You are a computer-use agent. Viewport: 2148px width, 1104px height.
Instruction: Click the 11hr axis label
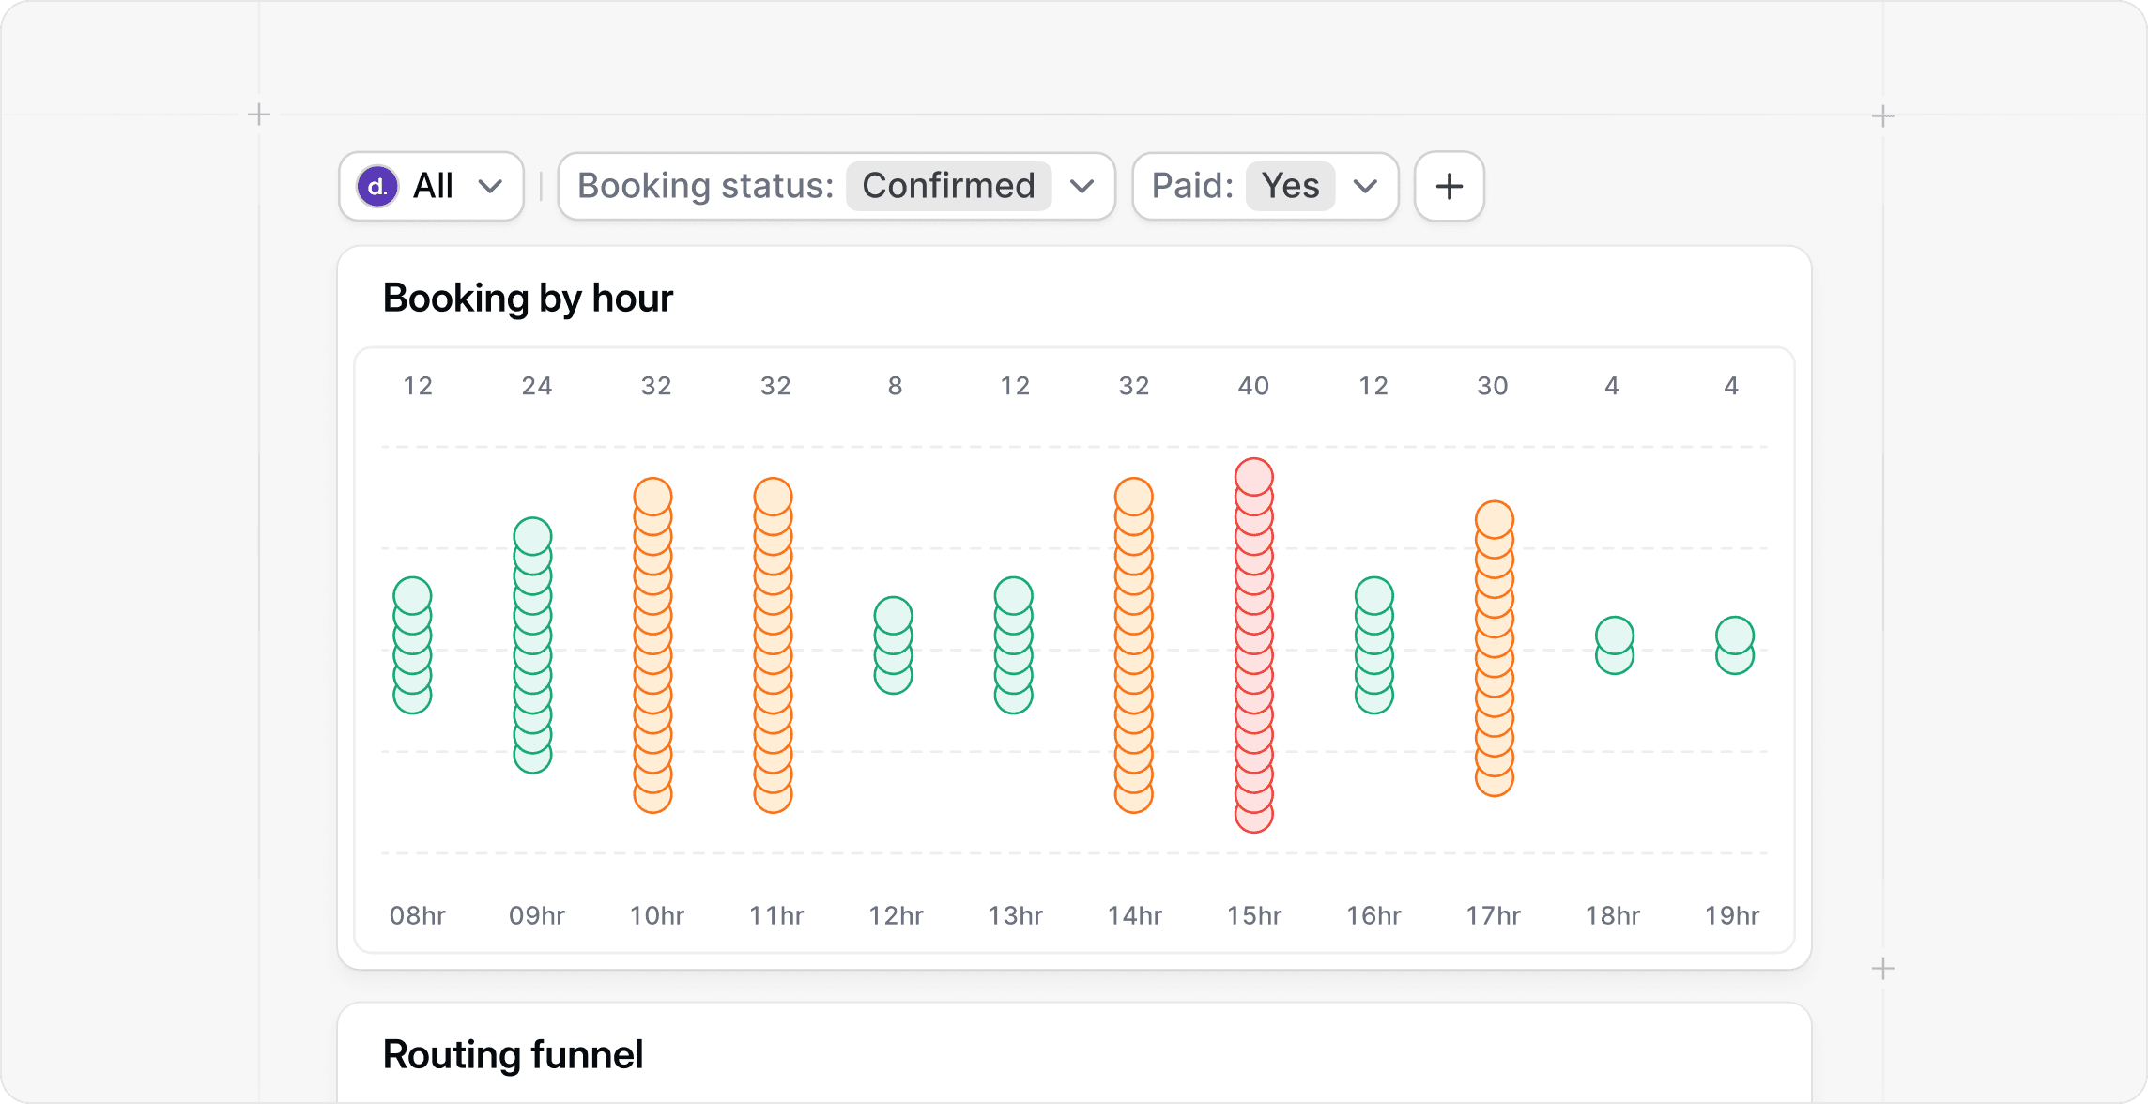click(x=775, y=915)
